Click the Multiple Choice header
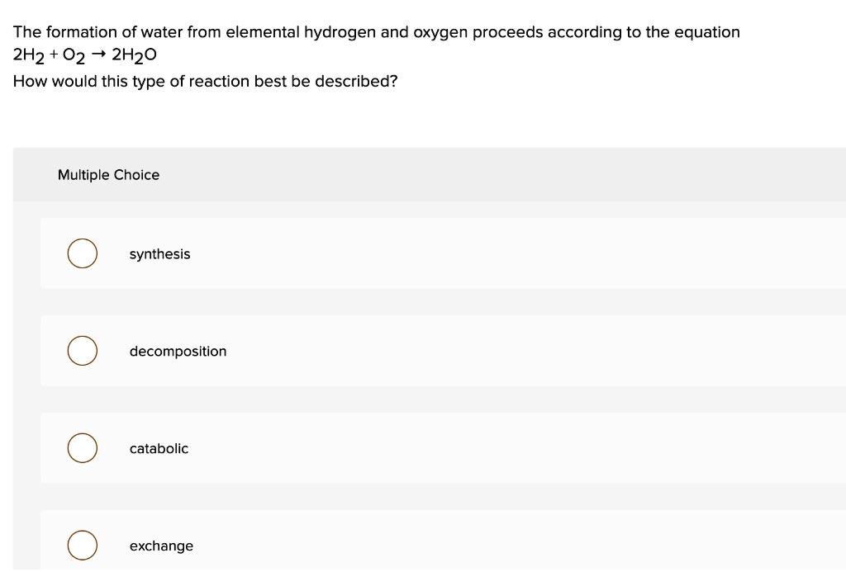Viewport: 846px width, 572px height. point(109,175)
